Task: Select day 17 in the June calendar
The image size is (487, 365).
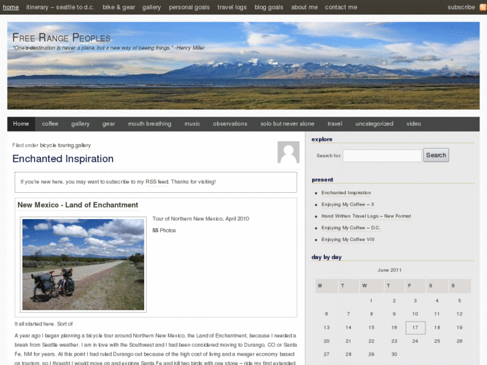Action: pyautogui.click(x=415, y=327)
